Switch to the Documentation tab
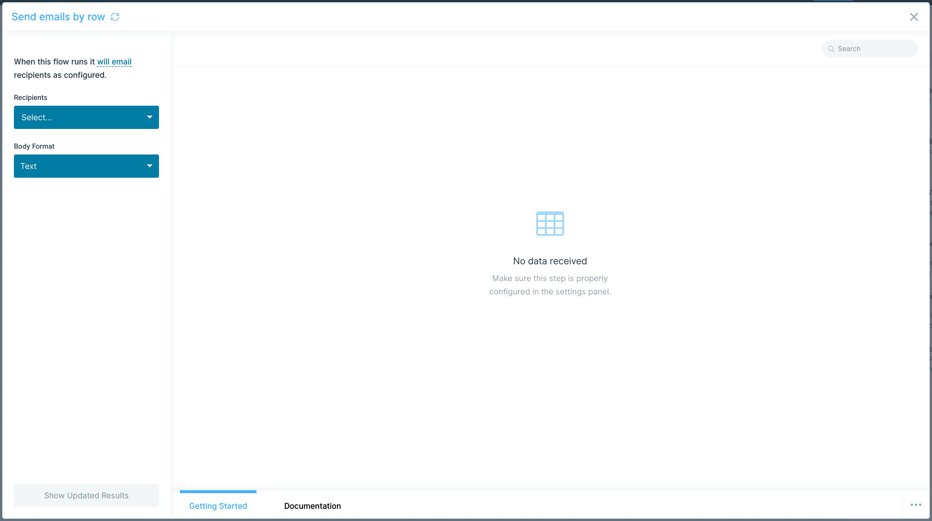 click(313, 506)
